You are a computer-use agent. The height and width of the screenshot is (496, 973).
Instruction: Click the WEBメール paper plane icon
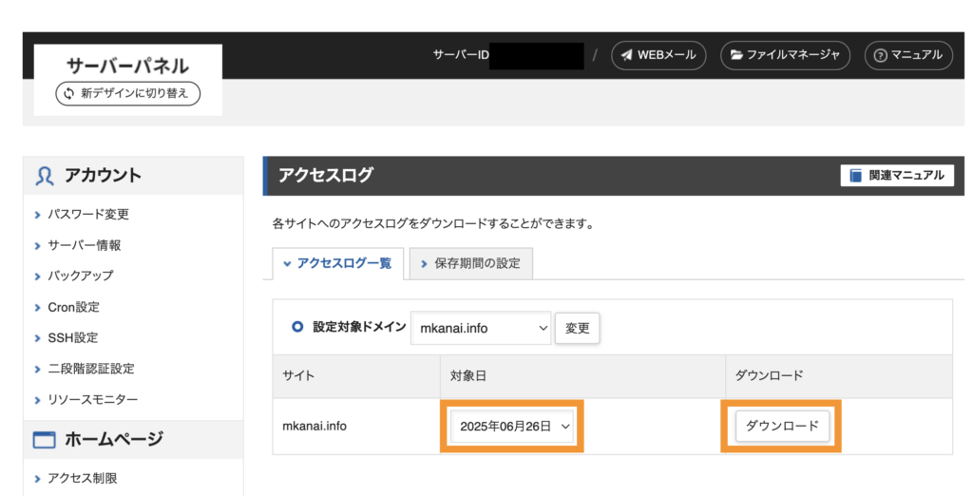tap(627, 55)
